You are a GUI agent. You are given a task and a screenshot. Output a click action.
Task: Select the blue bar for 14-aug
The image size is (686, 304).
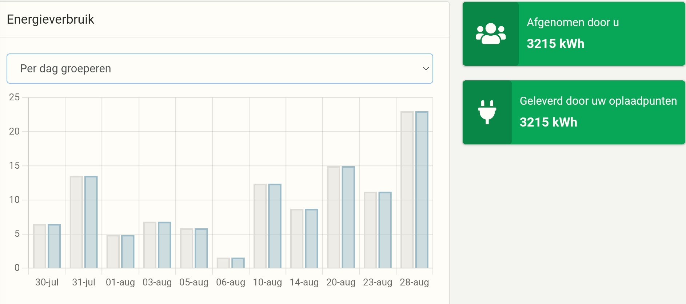[x=311, y=239]
